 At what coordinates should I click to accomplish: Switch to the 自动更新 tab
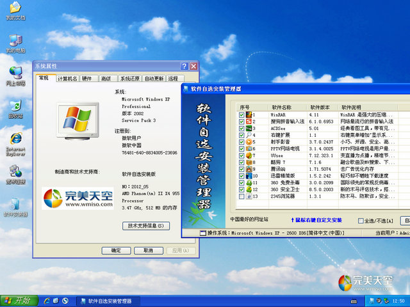[x=154, y=79]
